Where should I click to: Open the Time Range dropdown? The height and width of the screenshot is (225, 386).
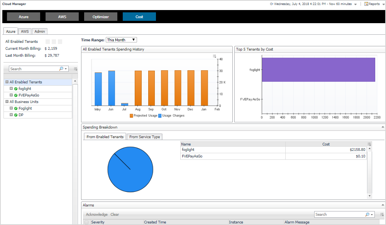click(121, 40)
